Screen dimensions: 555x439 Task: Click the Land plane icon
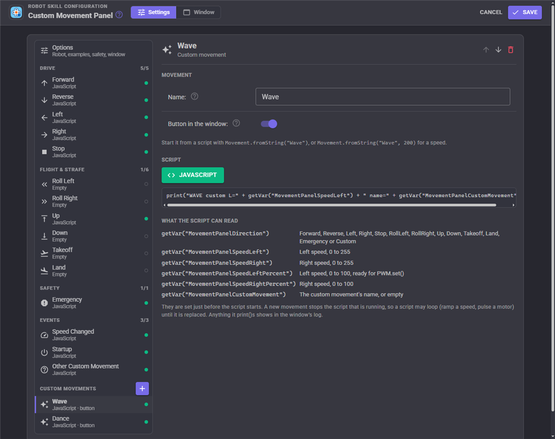tap(44, 271)
